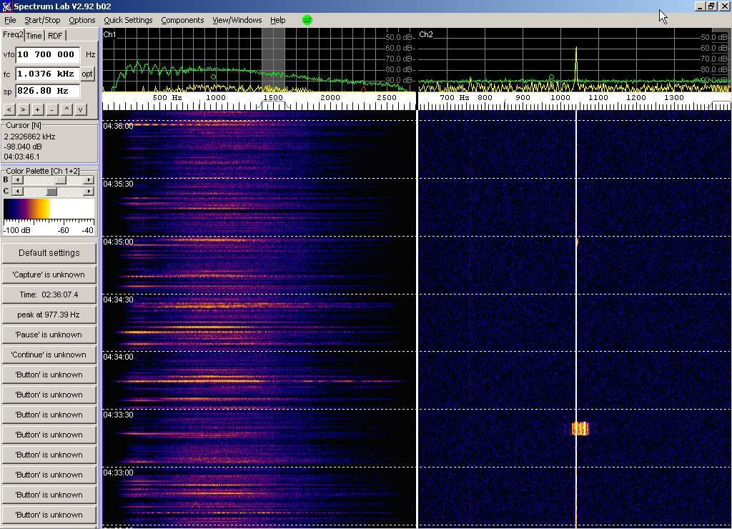Open the Start/Stop menu
The image size is (732, 529).
point(42,20)
